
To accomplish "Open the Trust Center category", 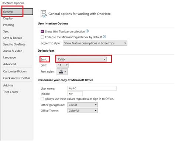I will [x=11, y=92].
